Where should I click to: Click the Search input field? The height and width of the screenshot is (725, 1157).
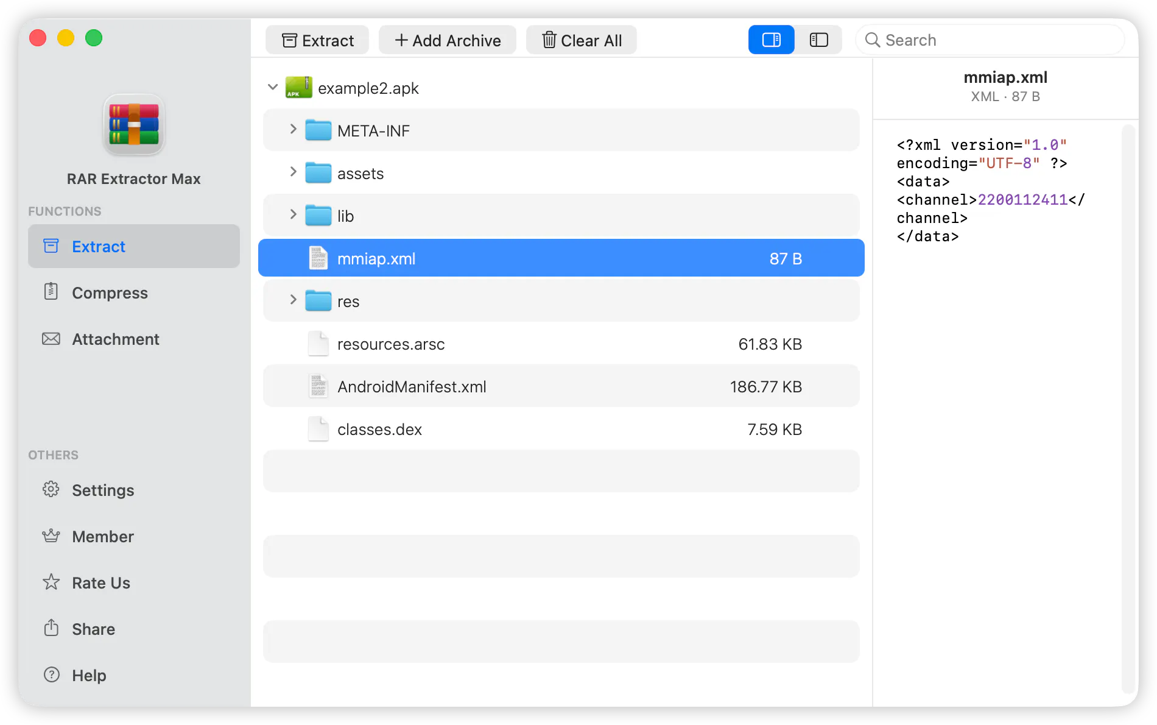(990, 40)
